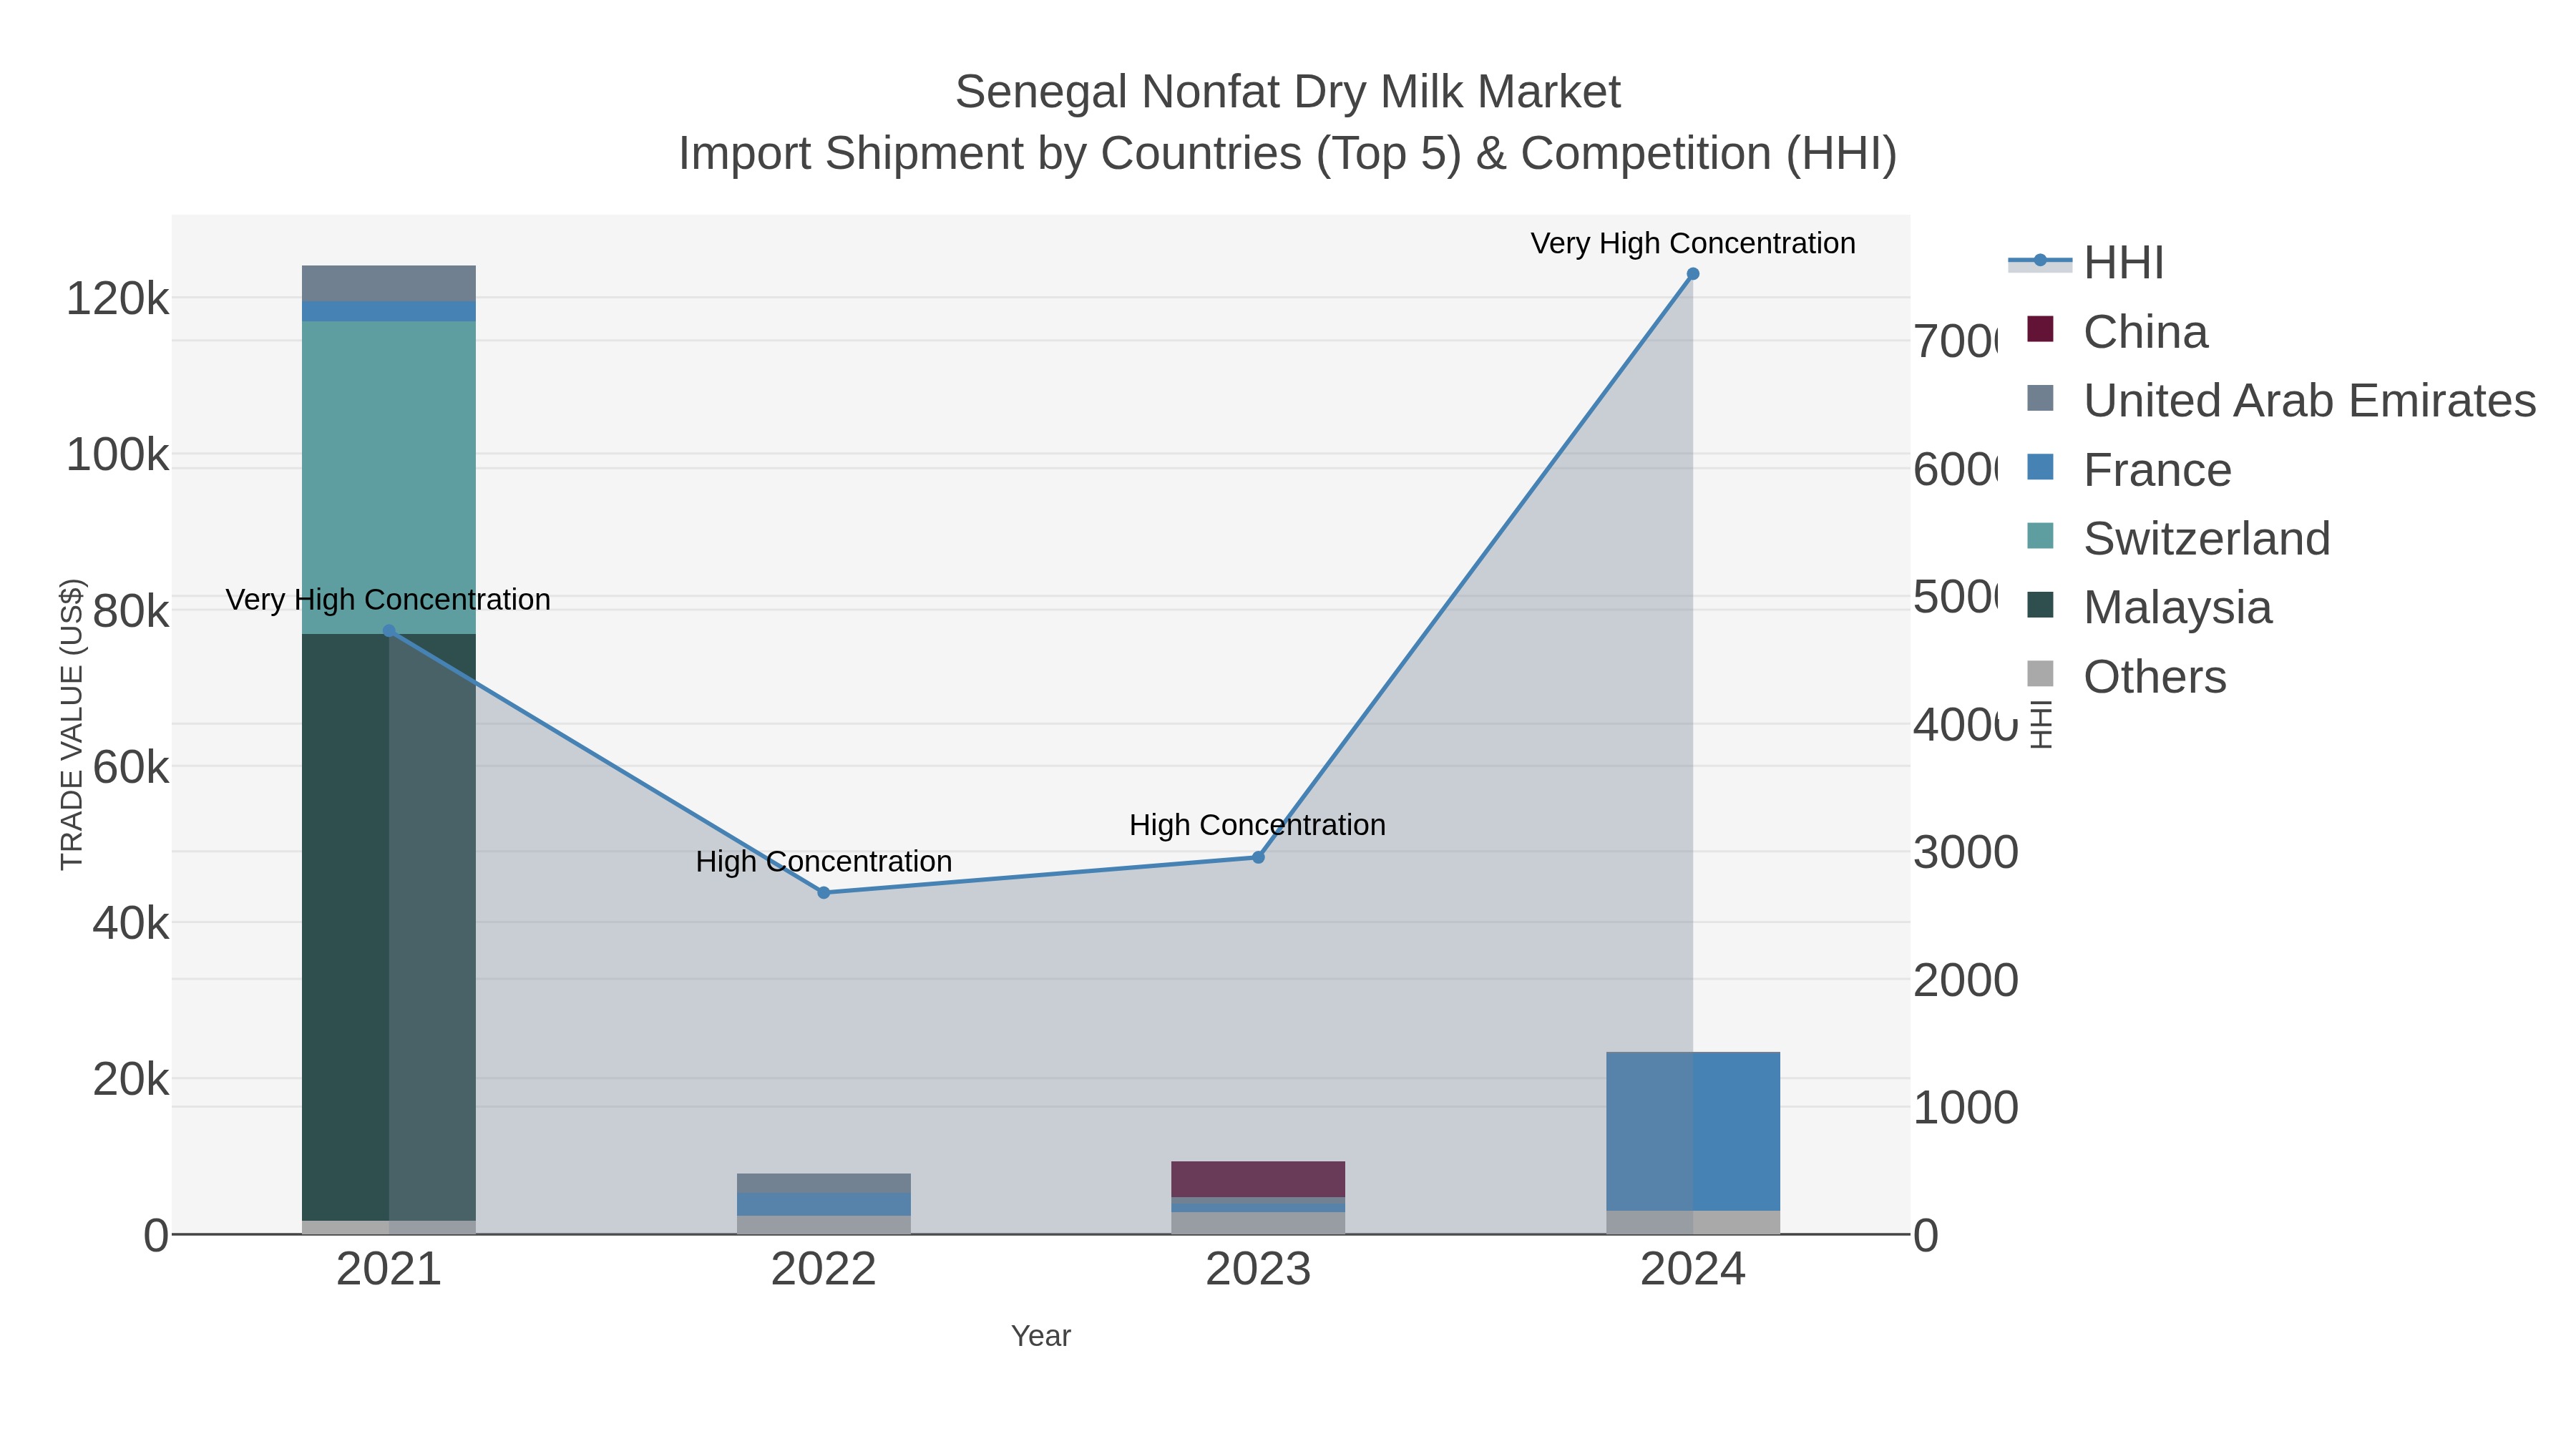Click the Others bar segment in 2024

[1693, 1223]
